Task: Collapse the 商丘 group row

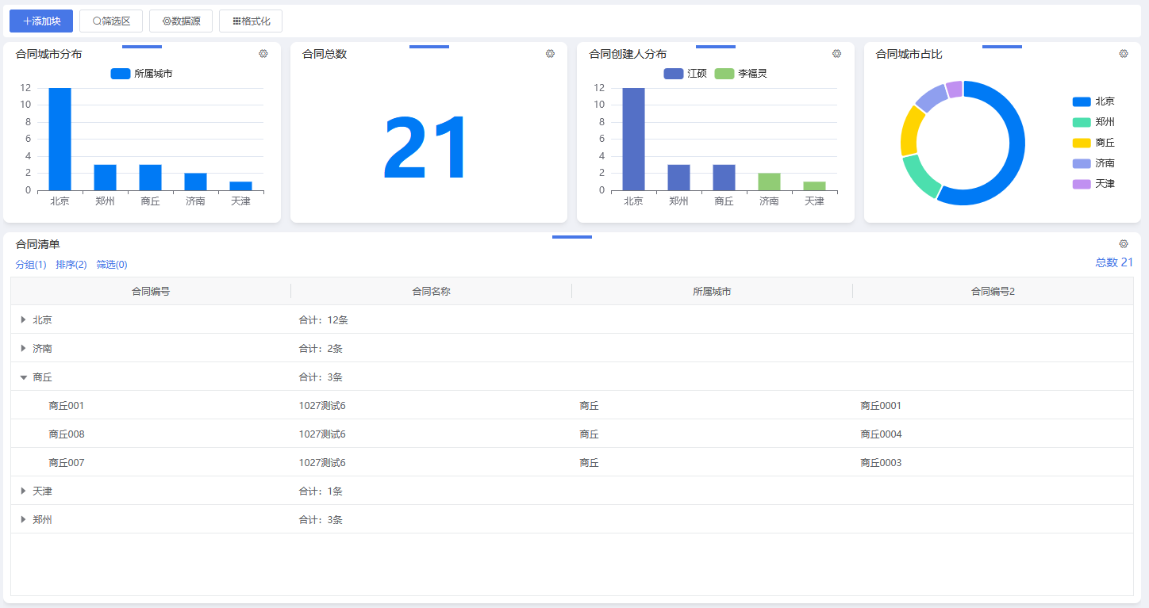Action: 24,377
